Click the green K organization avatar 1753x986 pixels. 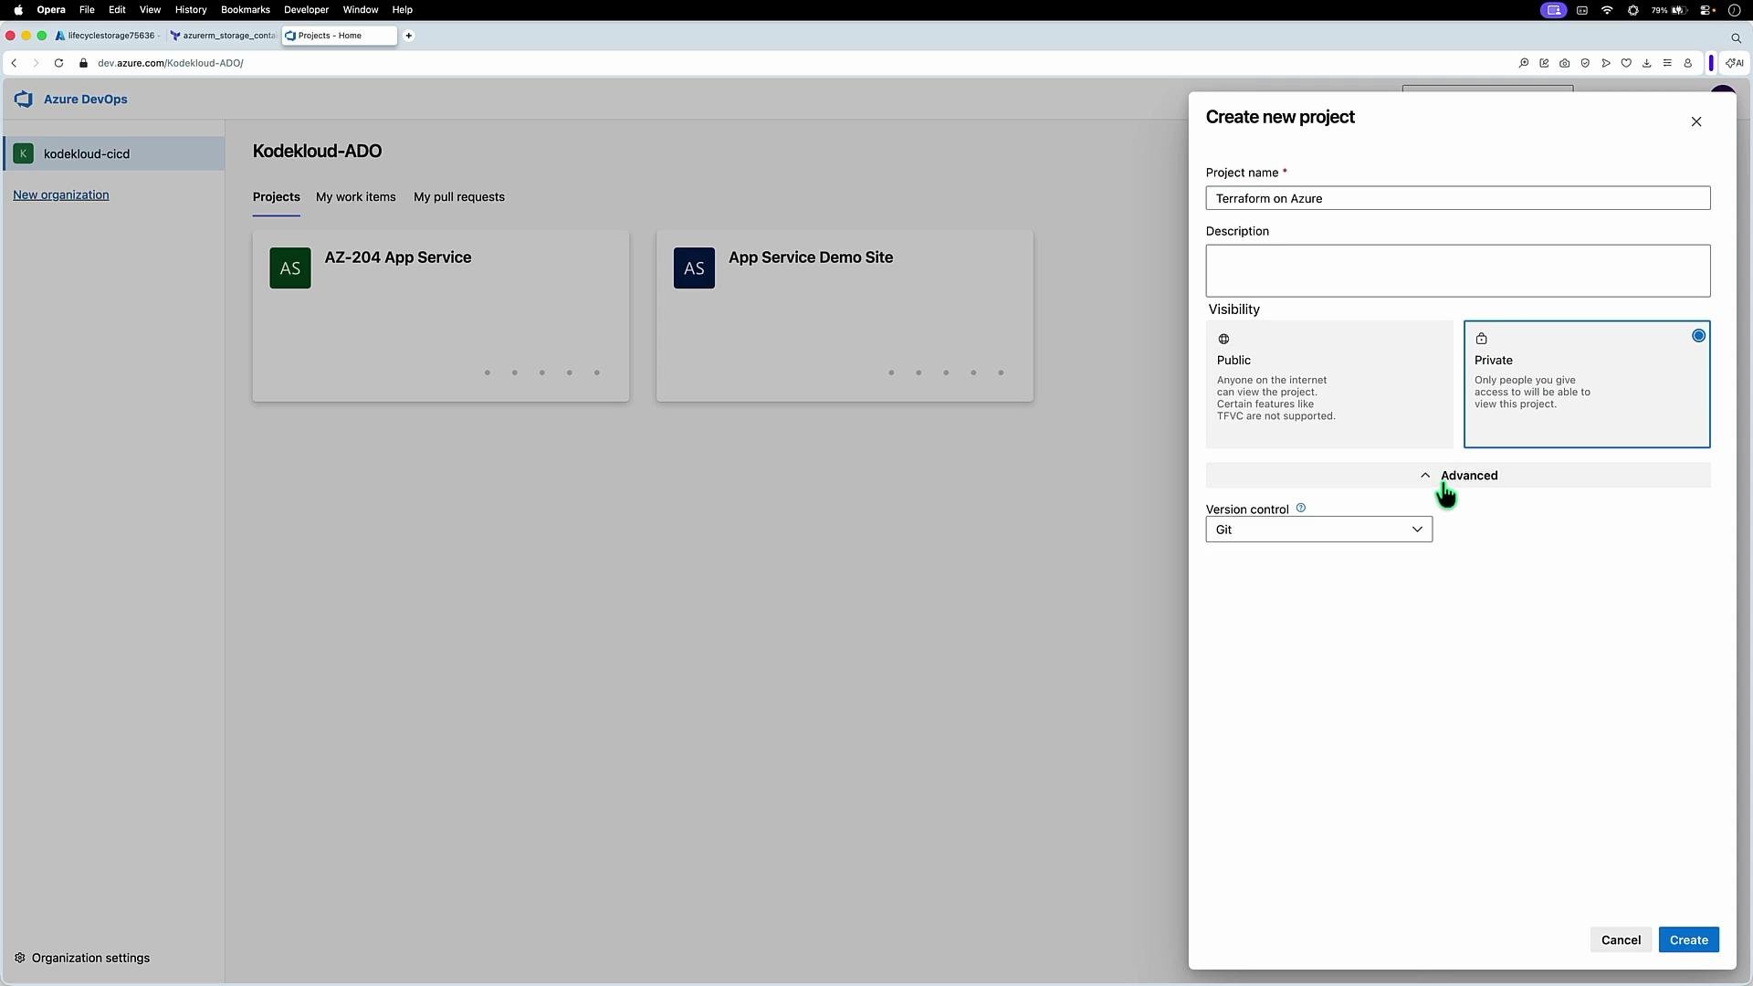(x=24, y=153)
